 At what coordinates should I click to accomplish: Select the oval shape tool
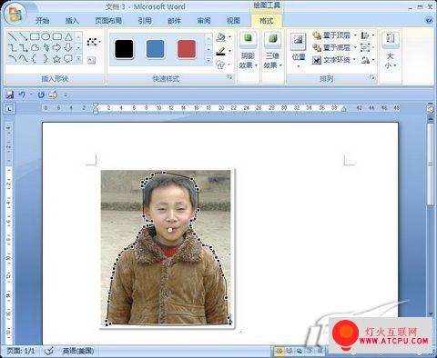point(46,37)
